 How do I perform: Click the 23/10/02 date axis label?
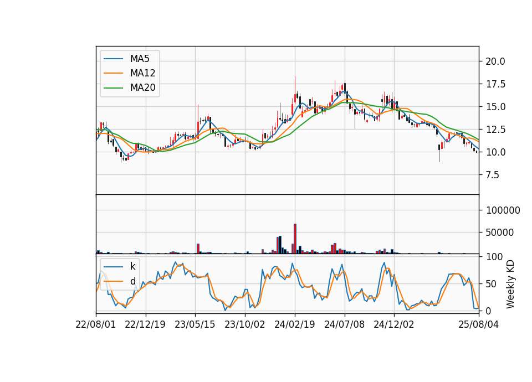coord(244,324)
